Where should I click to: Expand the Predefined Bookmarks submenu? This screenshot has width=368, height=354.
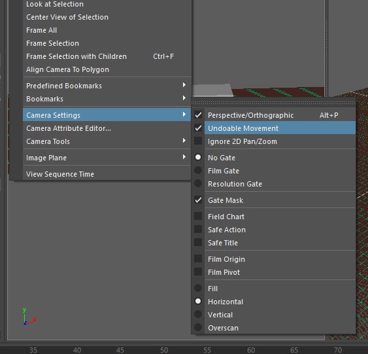click(x=107, y=86)
